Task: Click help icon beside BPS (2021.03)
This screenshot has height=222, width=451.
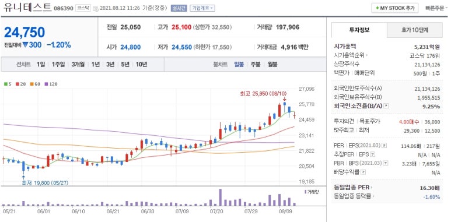Action: pyautogui.click(x=386, y=163)
